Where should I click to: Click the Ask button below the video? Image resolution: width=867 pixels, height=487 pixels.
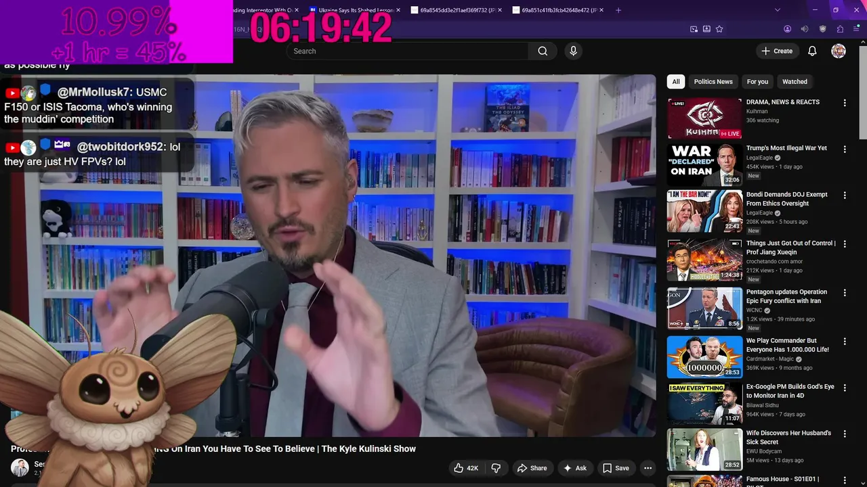(x=574, y=468)
